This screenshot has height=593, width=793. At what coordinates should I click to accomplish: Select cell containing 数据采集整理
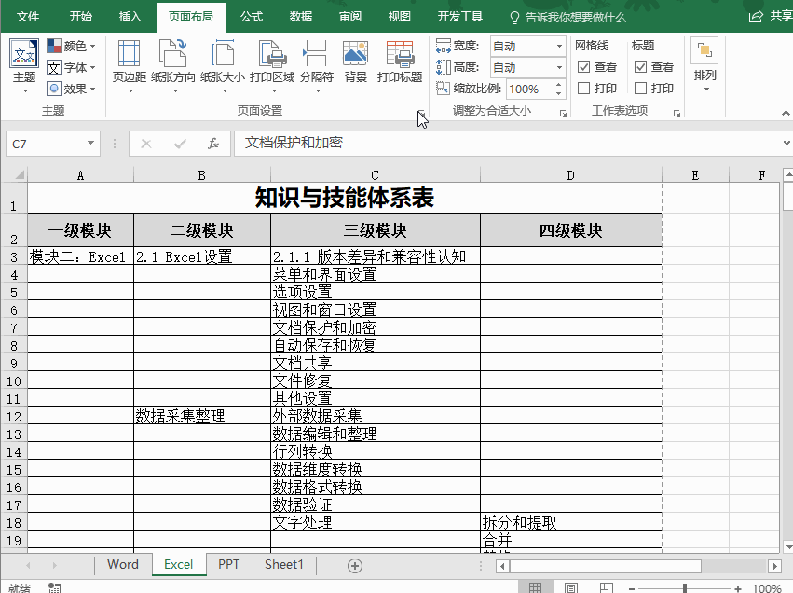(202, 416)
